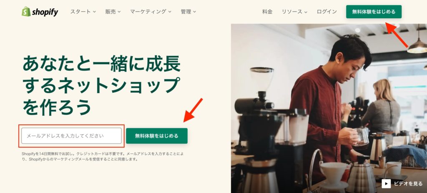Screen dimensions: 427x193
Task: Go to the 料金 pricing page
Action: coord(267,12)
